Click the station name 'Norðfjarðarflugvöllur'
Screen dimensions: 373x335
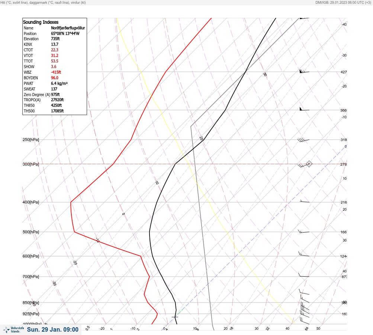(68, 28)
